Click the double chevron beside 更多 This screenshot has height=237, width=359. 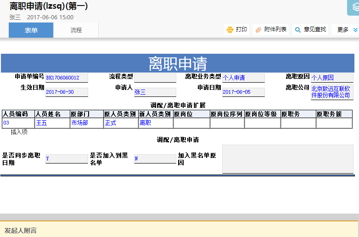coord(355,30)
